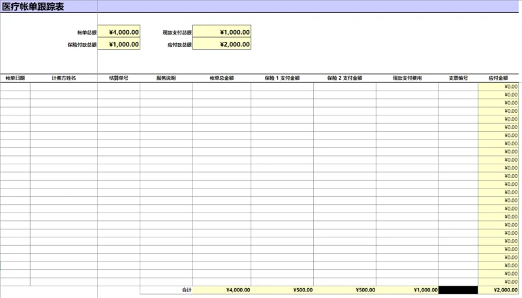Select the 帐单总金额 column header
The height and width of the screenshot is (298, 522).
coord(221,78)
